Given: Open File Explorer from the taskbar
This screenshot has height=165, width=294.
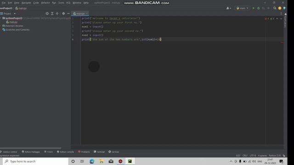Looking at the screenshot, I should click(x=102, y=161).
